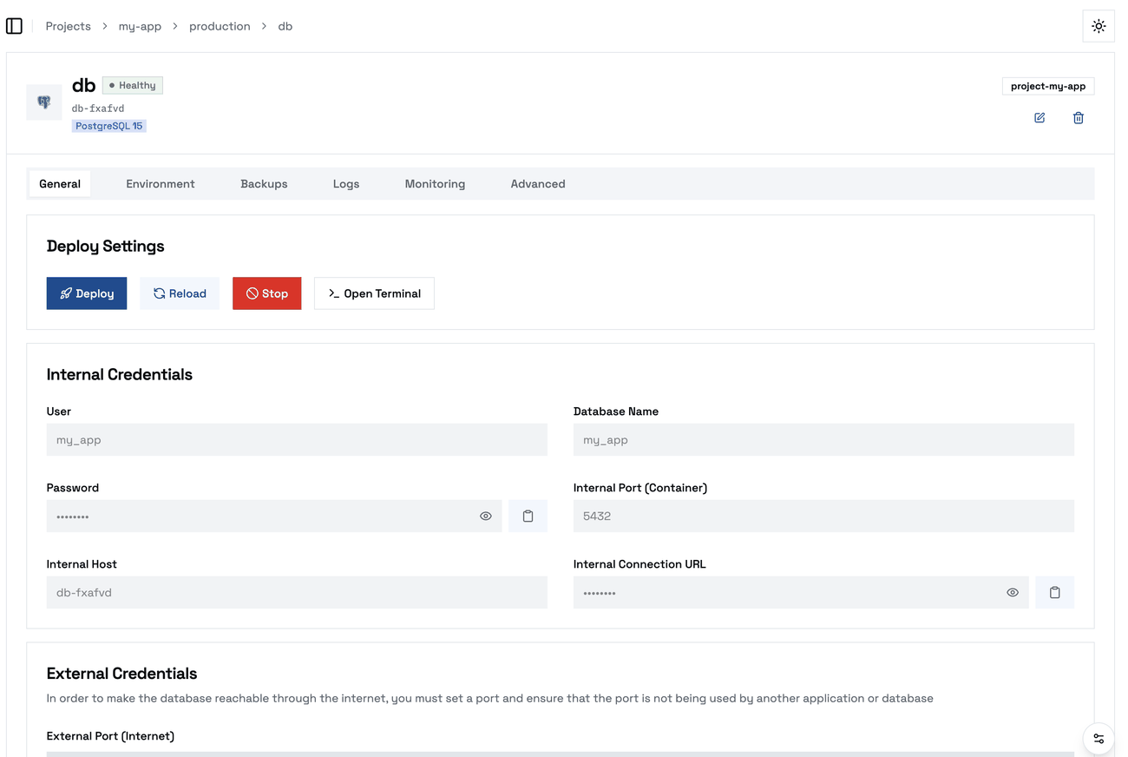Screen dimensions: 1128x757
Task: Copy the Internal Connection URL
Action: tap(1055, 593)
